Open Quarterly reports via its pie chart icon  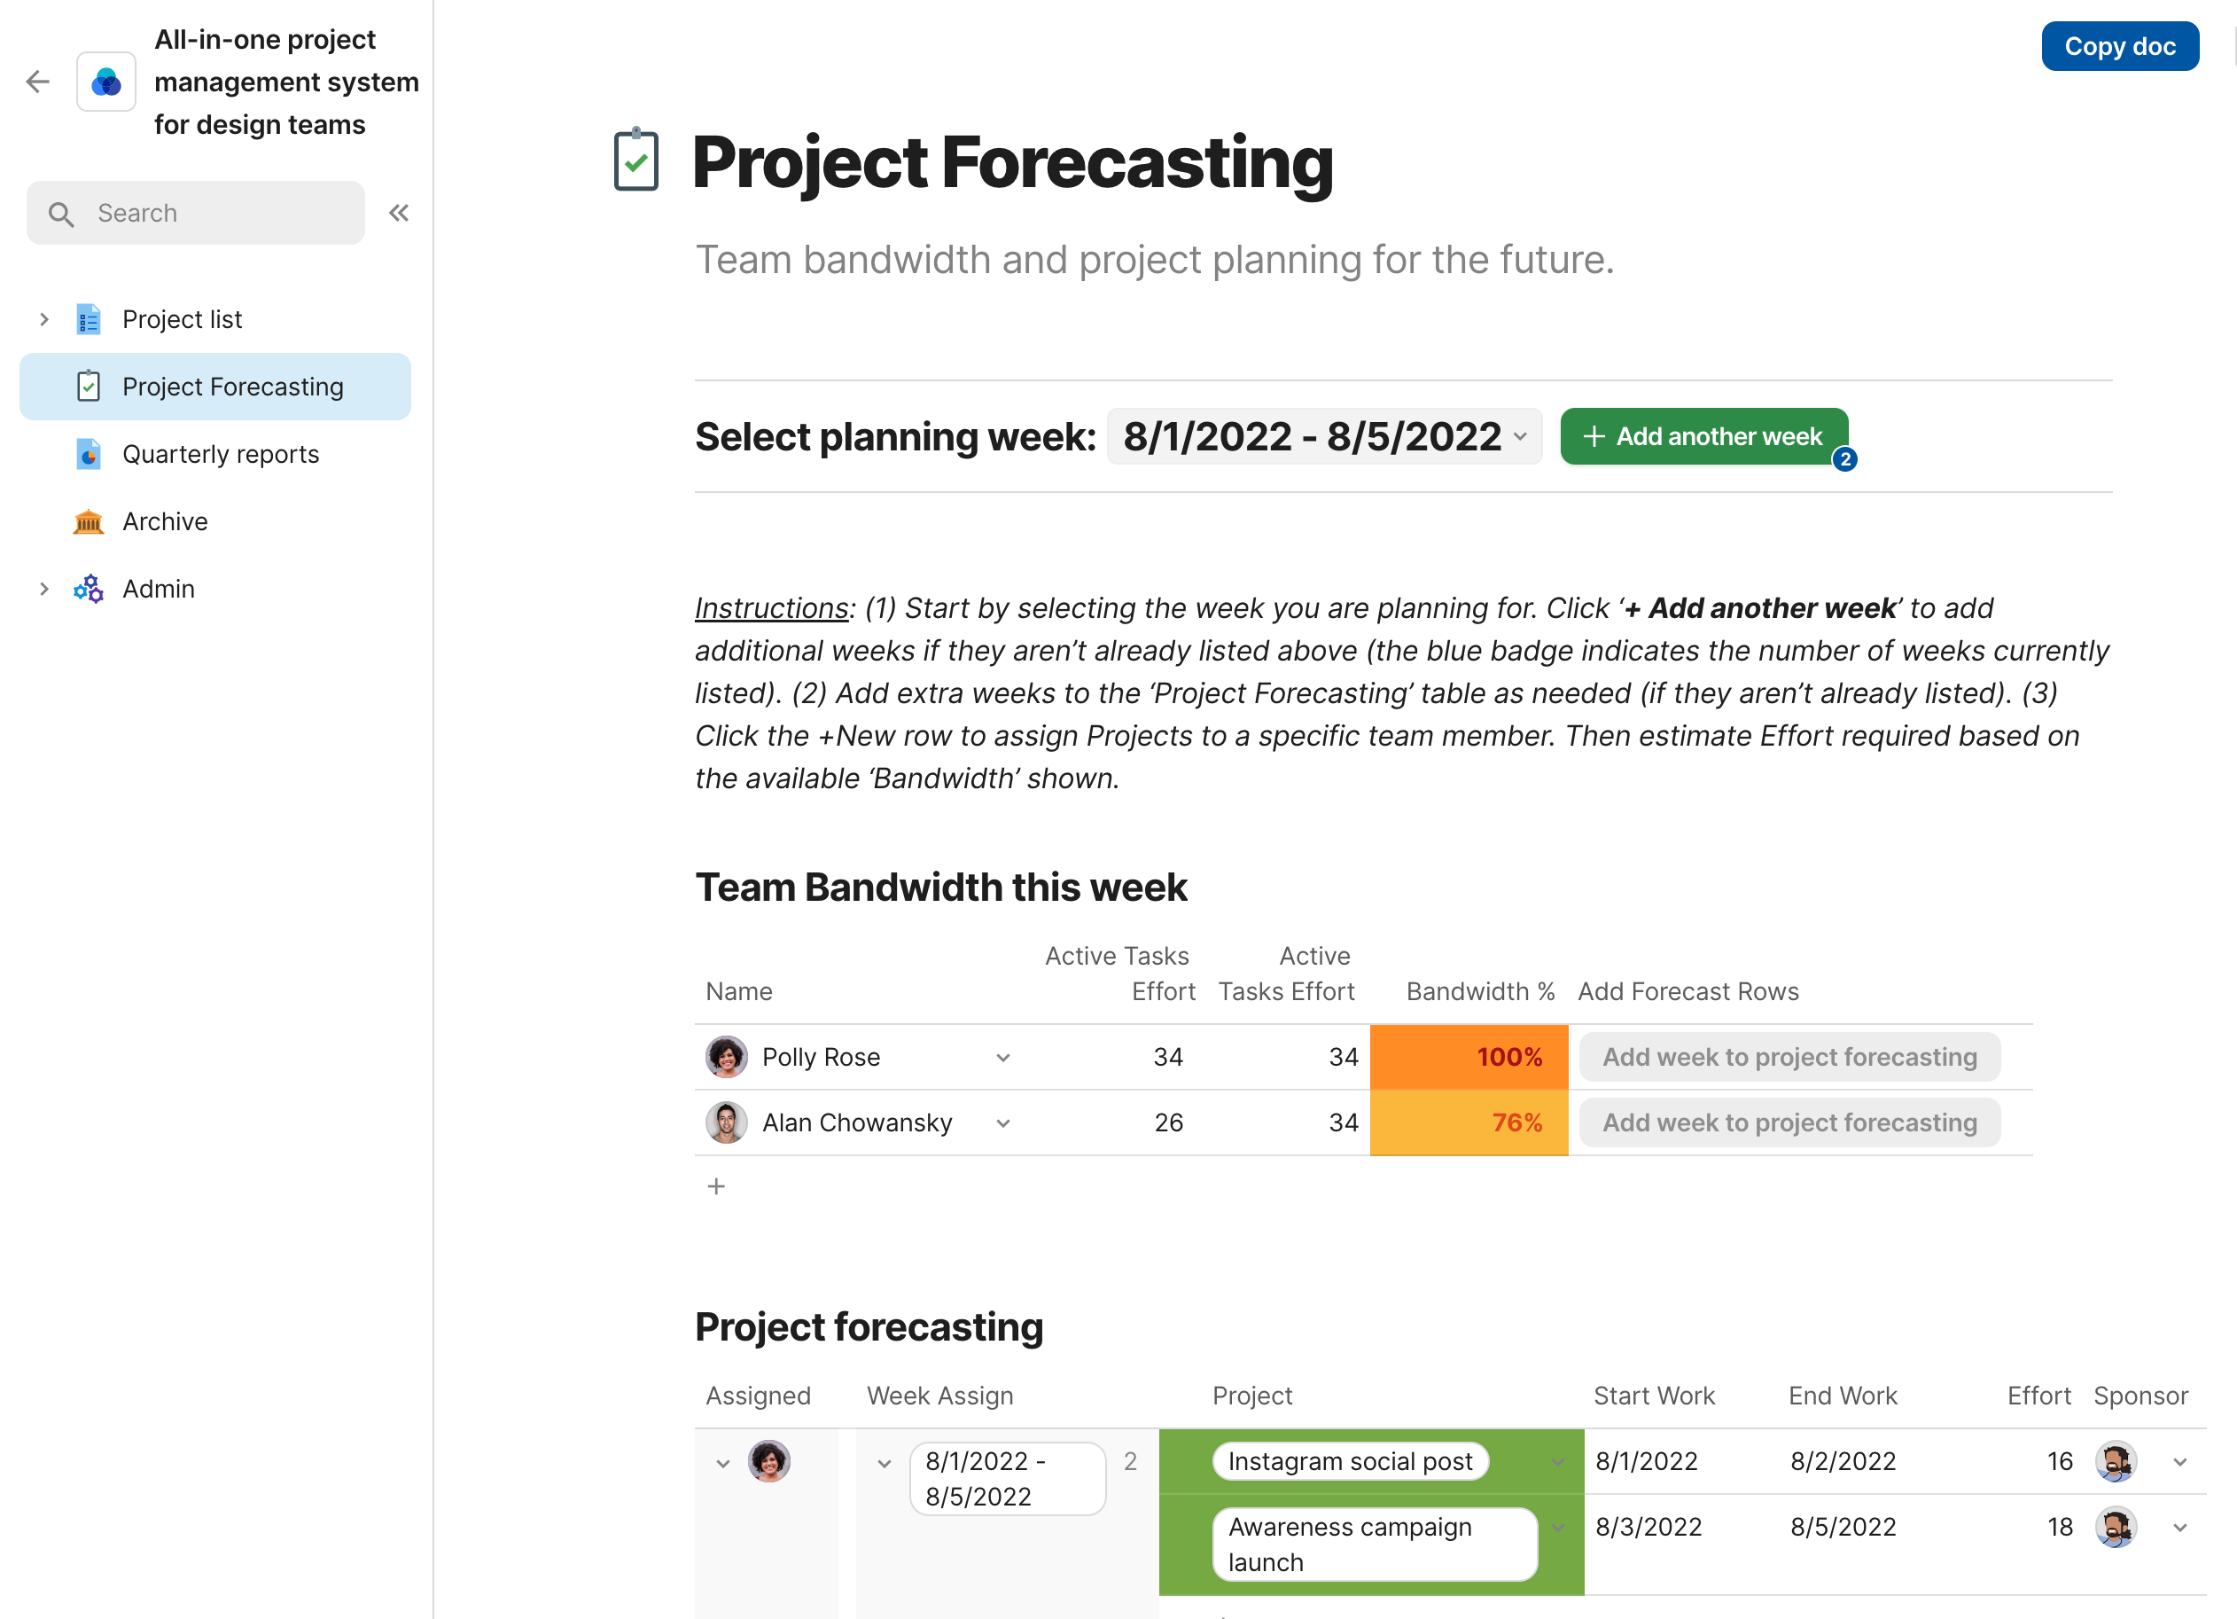pyautogui.click(x=88, y=454)
